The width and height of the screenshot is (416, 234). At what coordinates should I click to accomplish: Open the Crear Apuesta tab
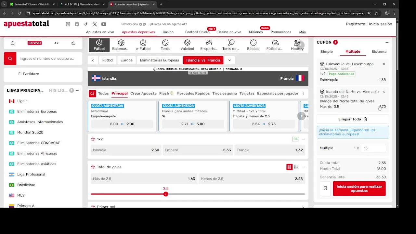(143, 94)
